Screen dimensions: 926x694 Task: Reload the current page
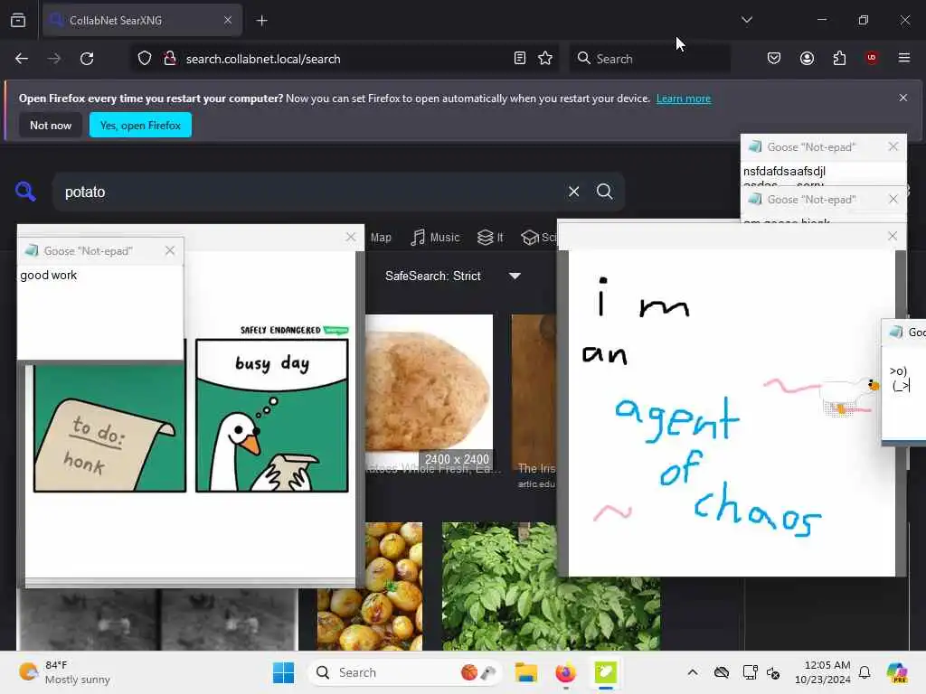87,59
